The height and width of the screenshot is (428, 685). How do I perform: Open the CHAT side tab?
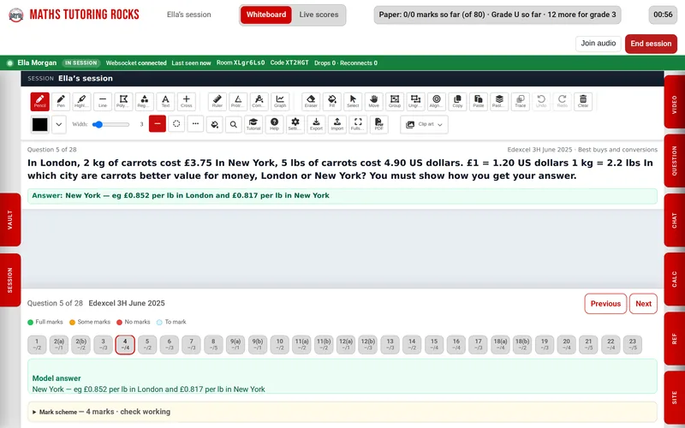(674, 221)
